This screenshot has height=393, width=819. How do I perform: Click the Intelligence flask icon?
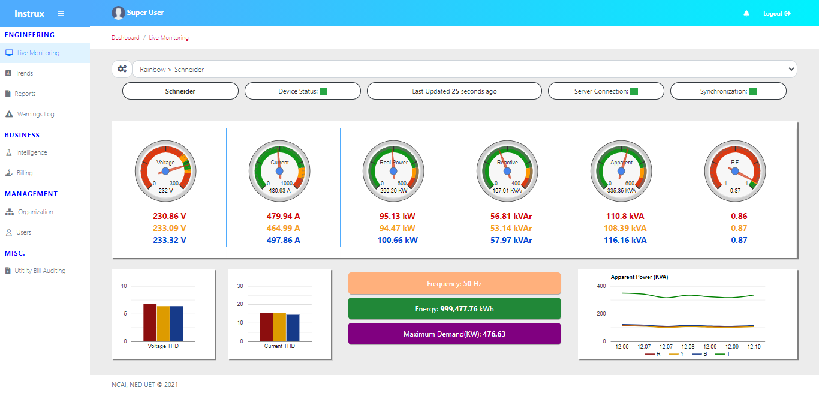(8, 152)
